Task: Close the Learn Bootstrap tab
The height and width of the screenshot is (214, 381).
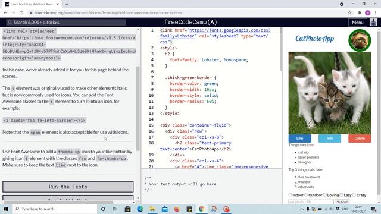Action: tap(58, 4)
